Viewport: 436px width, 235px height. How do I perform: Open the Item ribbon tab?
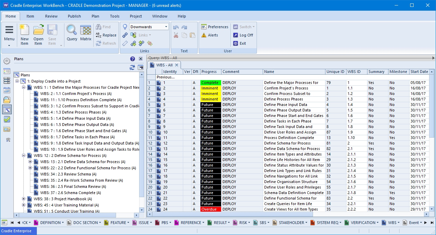pyautogui.click(x=30, y=16)
